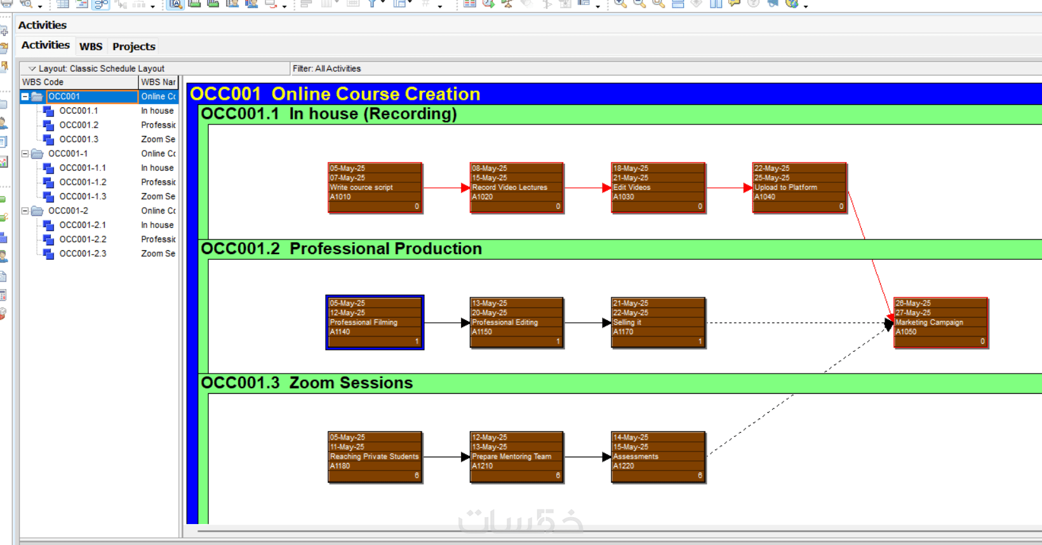Click the zoom in magnifier icon
The width and height of the screenshot is (1042, 545).
coord(620,4)
